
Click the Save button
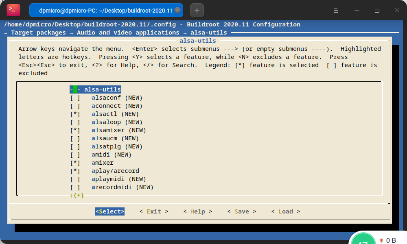point(242,211)
